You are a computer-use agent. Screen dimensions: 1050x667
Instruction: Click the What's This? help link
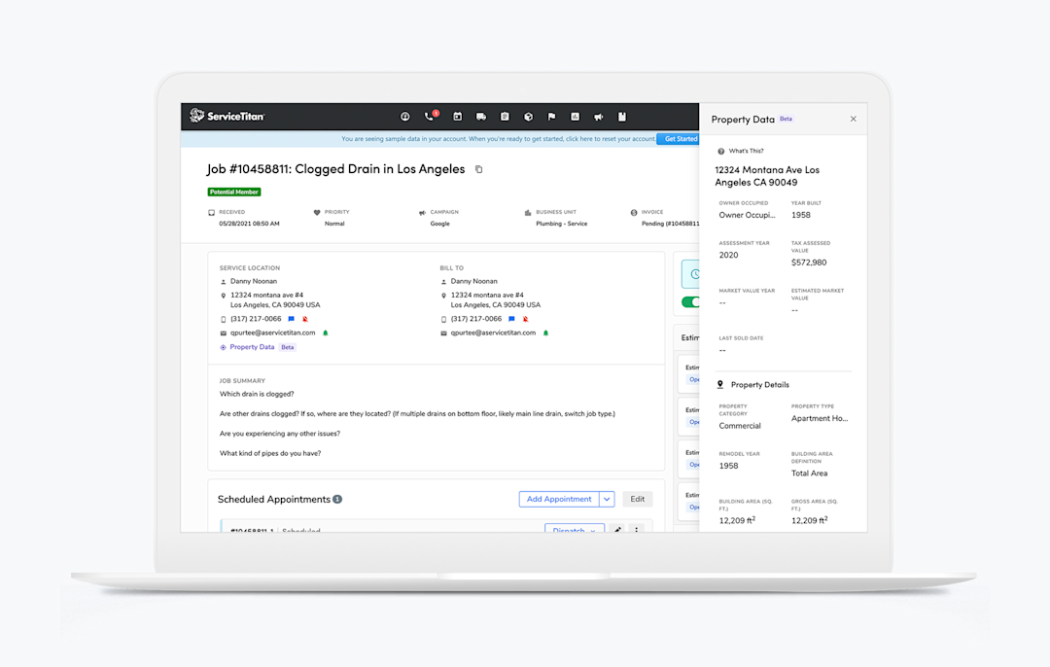pyautogui.click(x=741, y=151)
